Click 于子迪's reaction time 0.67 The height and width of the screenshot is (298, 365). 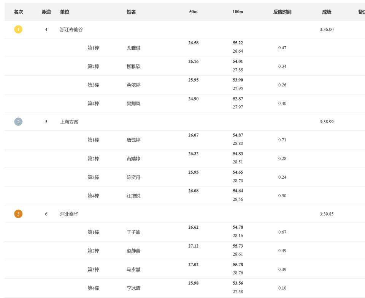tap(282, 232)
